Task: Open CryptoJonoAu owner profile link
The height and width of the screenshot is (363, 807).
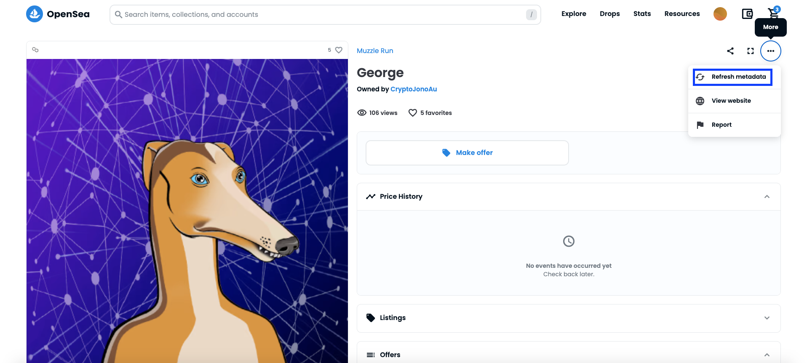Action: [414, 89]
